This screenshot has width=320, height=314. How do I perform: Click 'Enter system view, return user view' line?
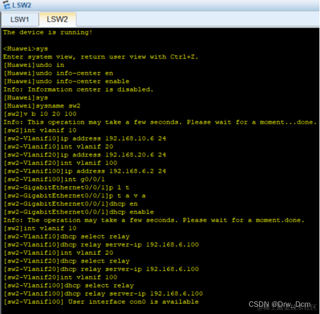coord(101,57)
